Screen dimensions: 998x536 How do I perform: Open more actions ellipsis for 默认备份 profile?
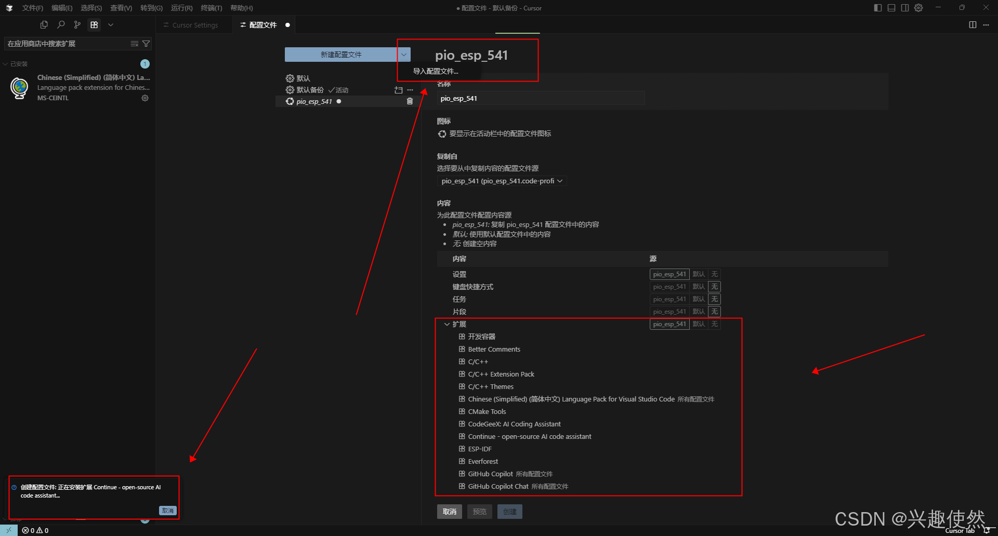pos(410,90)
